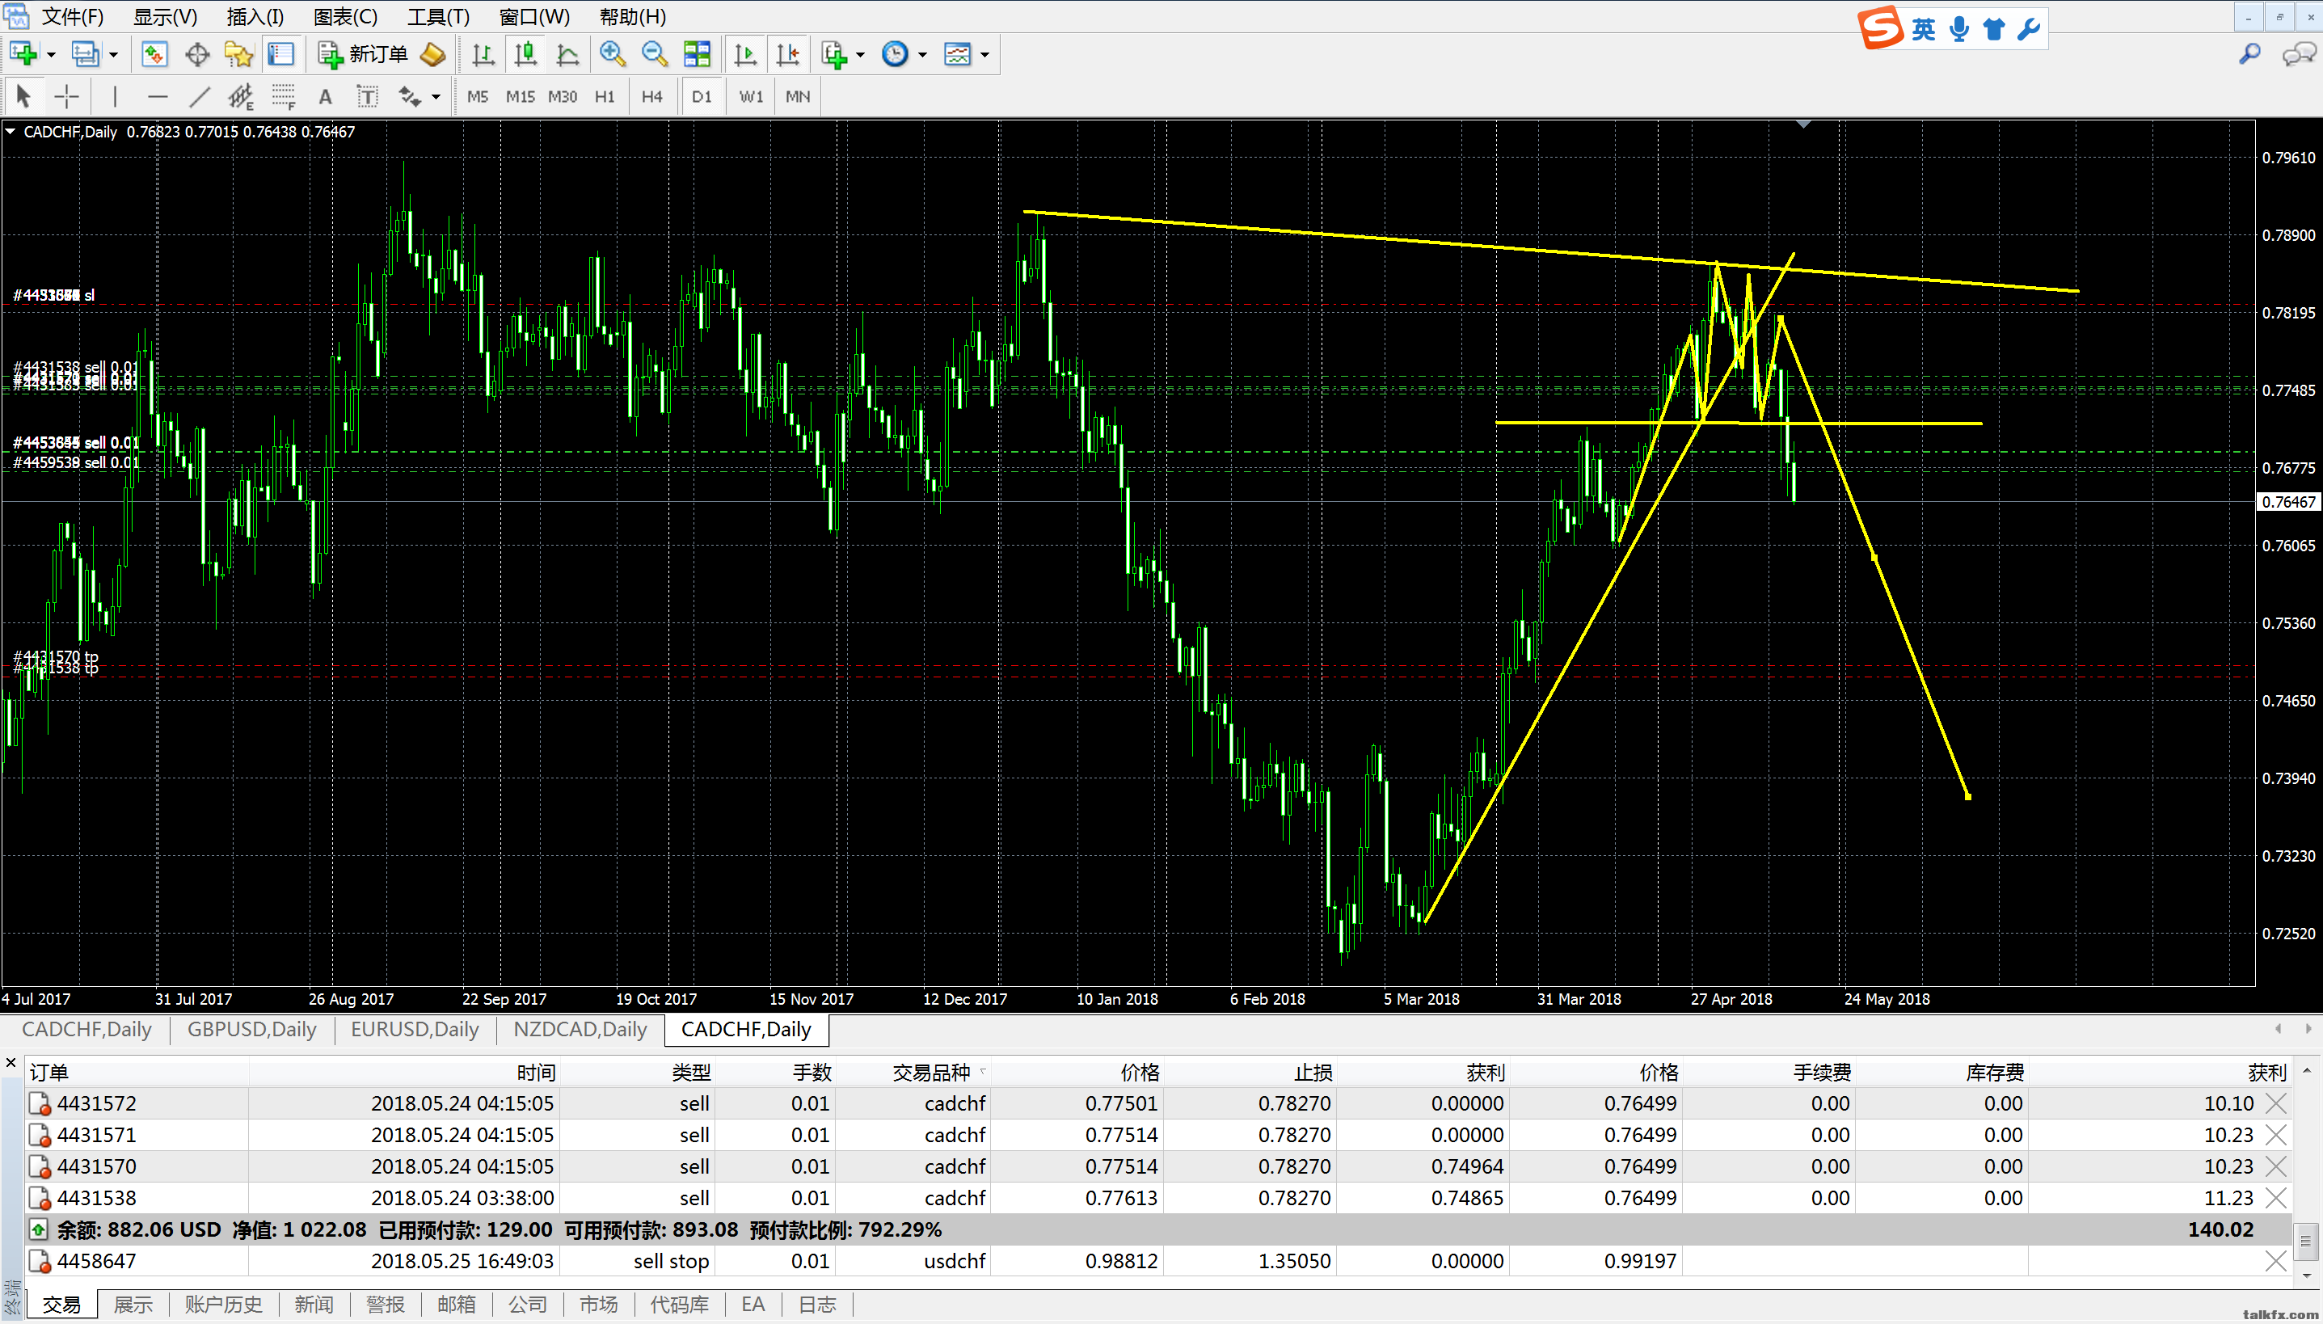Select the text A tool
Viewport: 2323px width, 1324px height.
coord(325,95)
